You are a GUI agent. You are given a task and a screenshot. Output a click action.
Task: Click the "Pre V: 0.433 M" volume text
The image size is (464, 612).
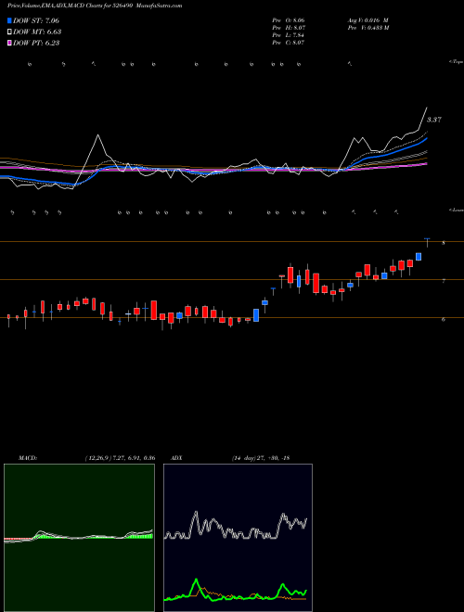pyautogui.click(x=367, y=28)
